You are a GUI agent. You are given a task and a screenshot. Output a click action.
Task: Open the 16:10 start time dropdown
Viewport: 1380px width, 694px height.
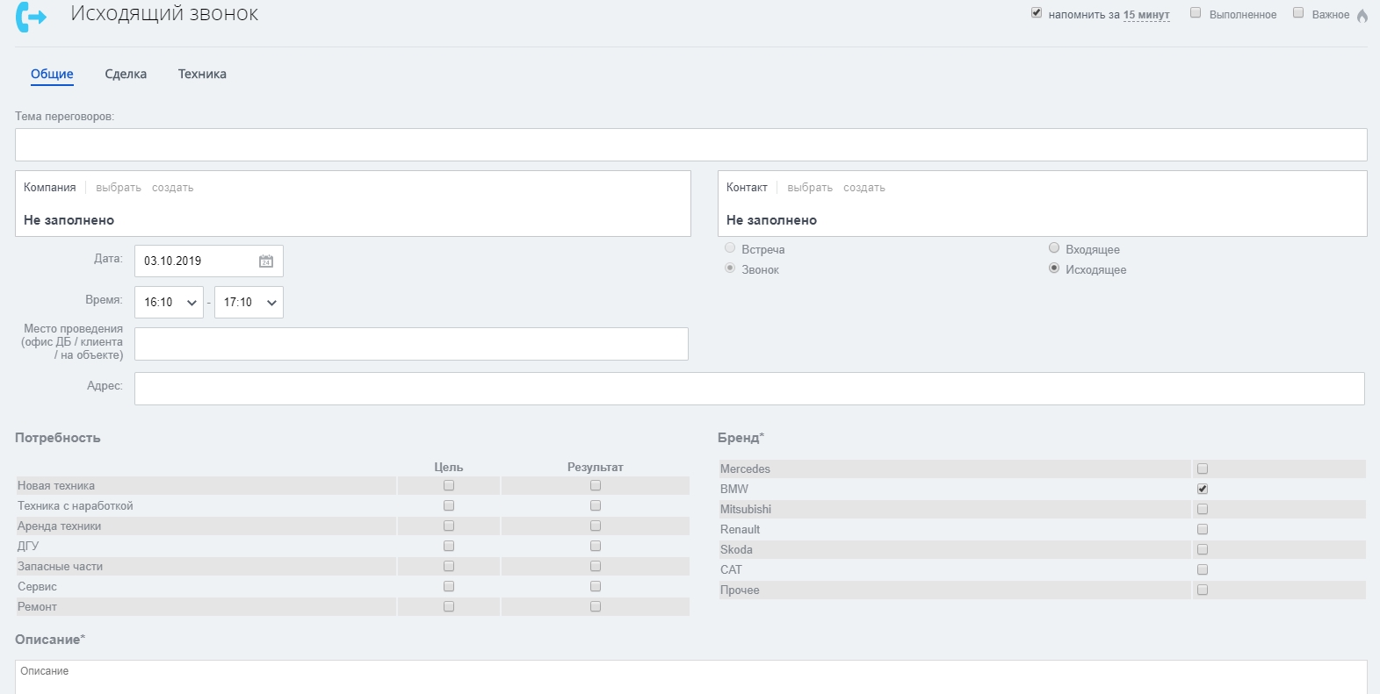coord(169,302)
